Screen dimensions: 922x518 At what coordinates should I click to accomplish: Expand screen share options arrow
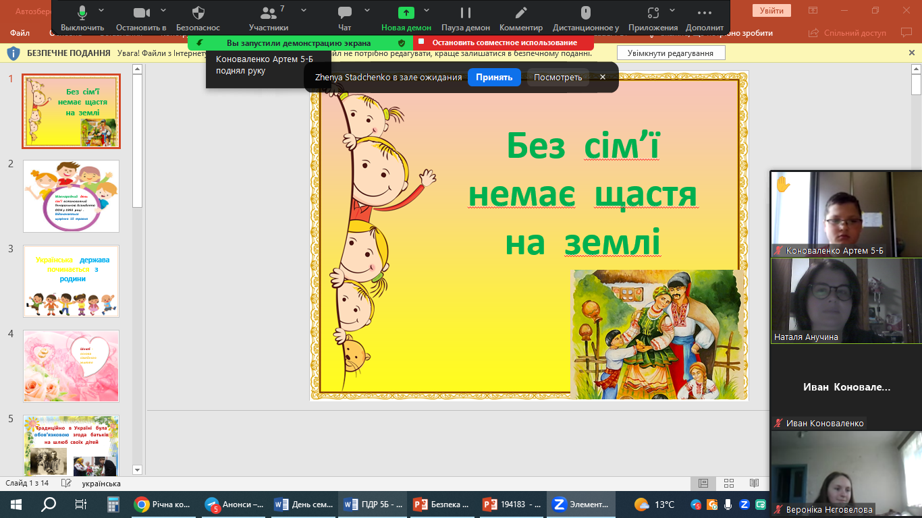(x=427, y=10)
